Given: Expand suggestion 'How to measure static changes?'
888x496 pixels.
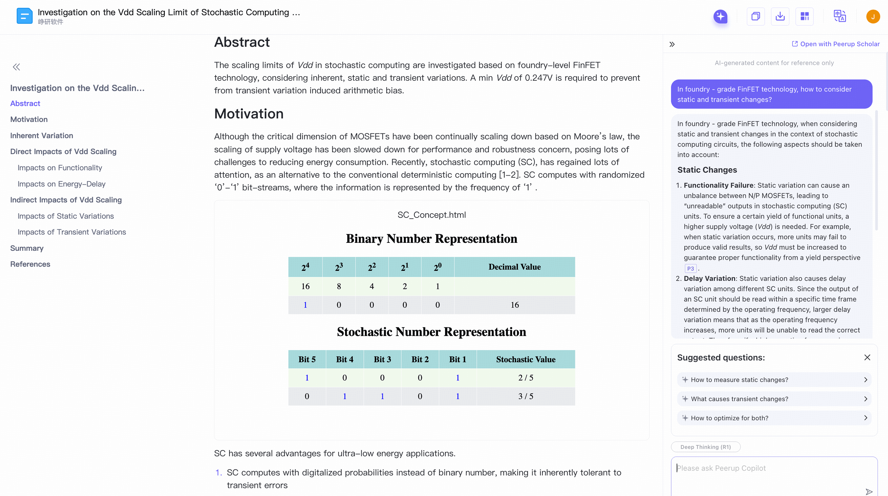Looking at the screenshot, I should (774, 380).
